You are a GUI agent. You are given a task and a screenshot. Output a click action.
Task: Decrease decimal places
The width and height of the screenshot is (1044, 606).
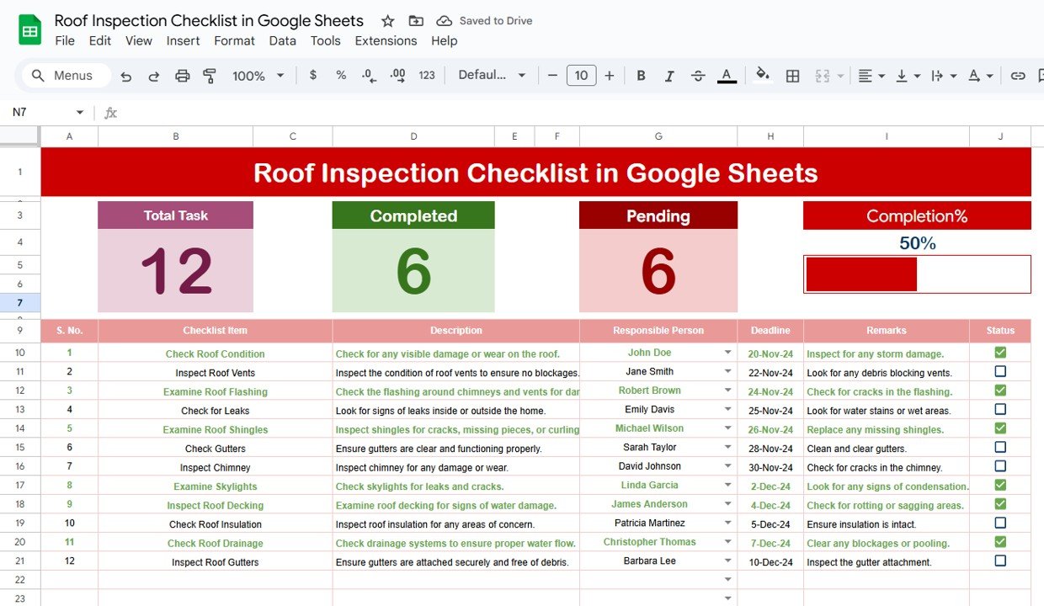[369, 75]
